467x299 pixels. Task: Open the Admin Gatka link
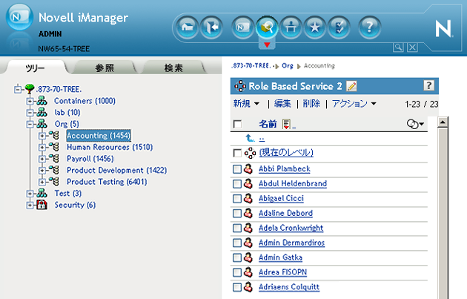pyautogui.click(x=280, y=257)
